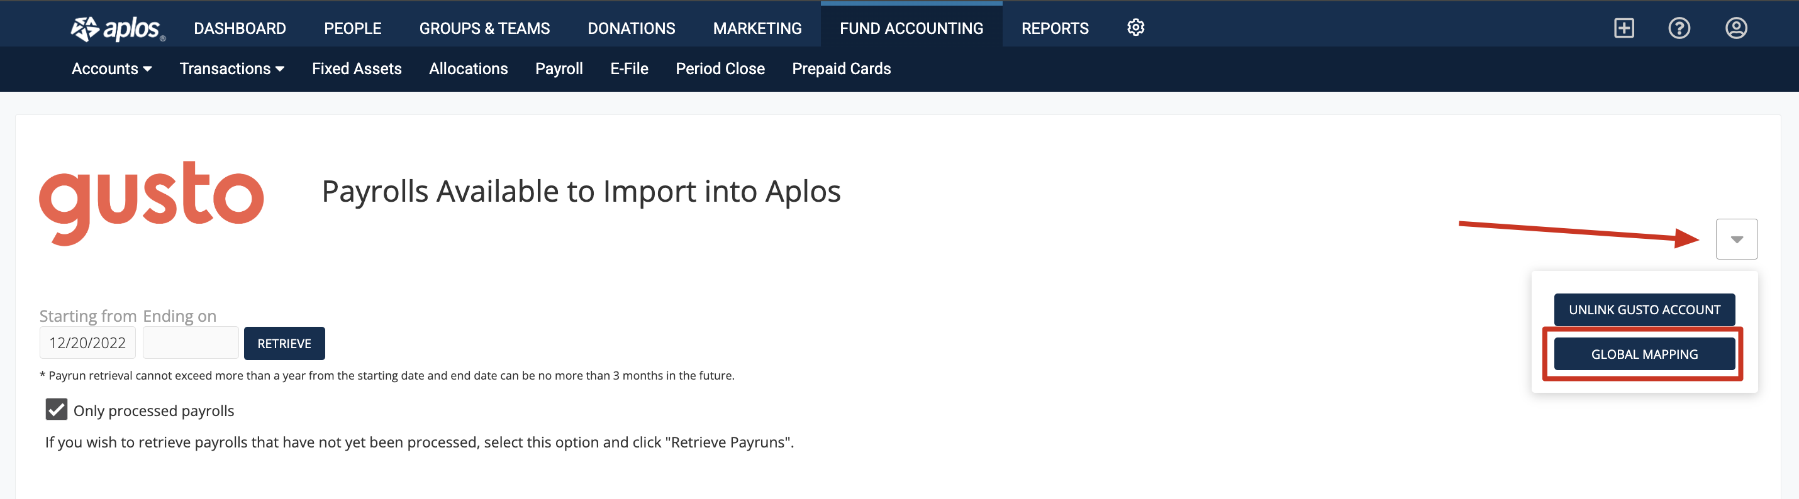
Task: Click the Retrieve button
Action: click(284, 343)
